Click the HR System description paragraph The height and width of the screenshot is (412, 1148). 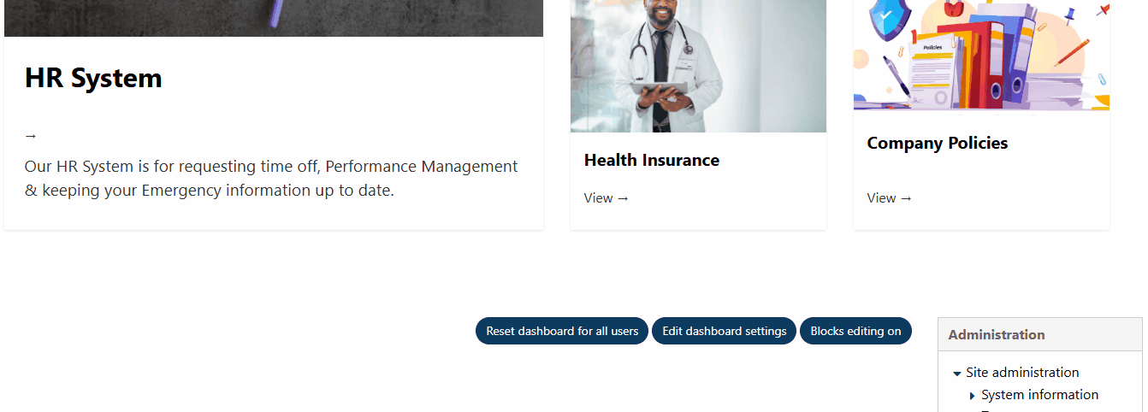(x=271, y=178)
